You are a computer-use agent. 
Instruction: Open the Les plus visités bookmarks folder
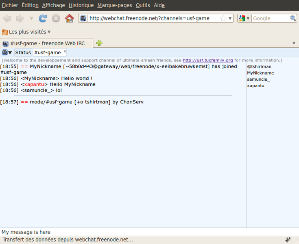click(26, 32)
